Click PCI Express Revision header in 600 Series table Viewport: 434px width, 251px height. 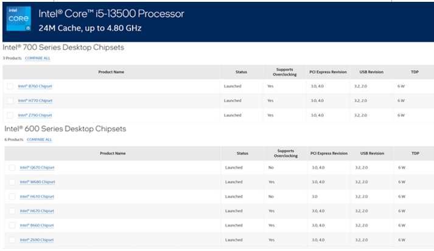pos(329,153)
